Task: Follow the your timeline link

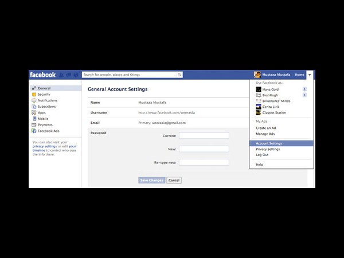Action: pyautogui.click(x=54, y=148)
